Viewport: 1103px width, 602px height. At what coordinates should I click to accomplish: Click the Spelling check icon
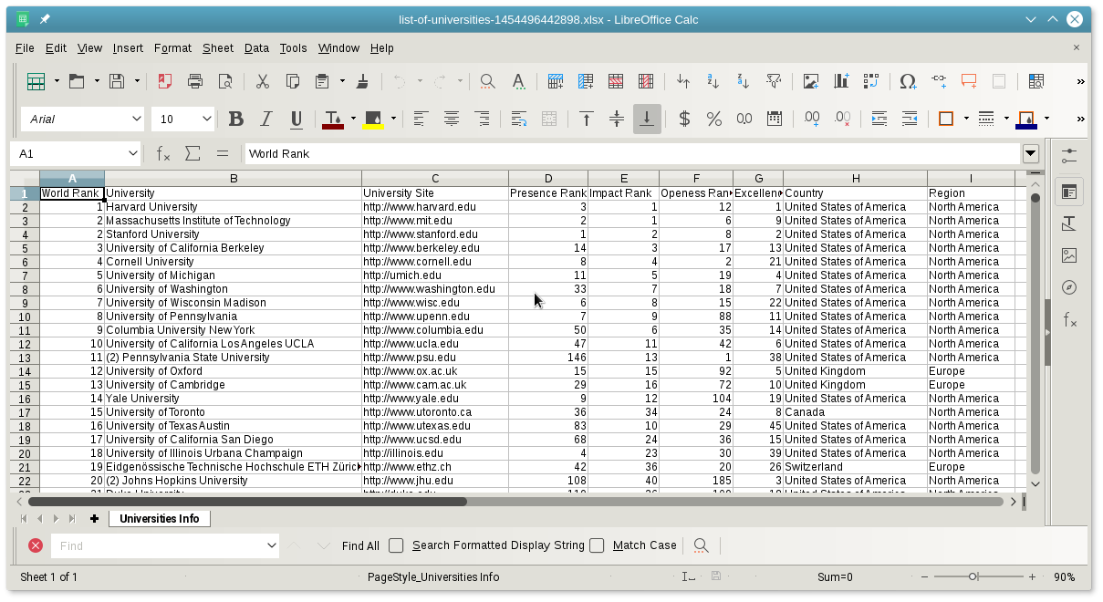coord(518,81)
